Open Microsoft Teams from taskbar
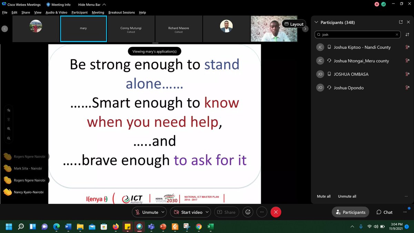 [151, 226]
